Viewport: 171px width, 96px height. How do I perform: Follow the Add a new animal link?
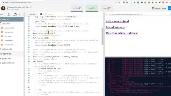tap(117, 21)
